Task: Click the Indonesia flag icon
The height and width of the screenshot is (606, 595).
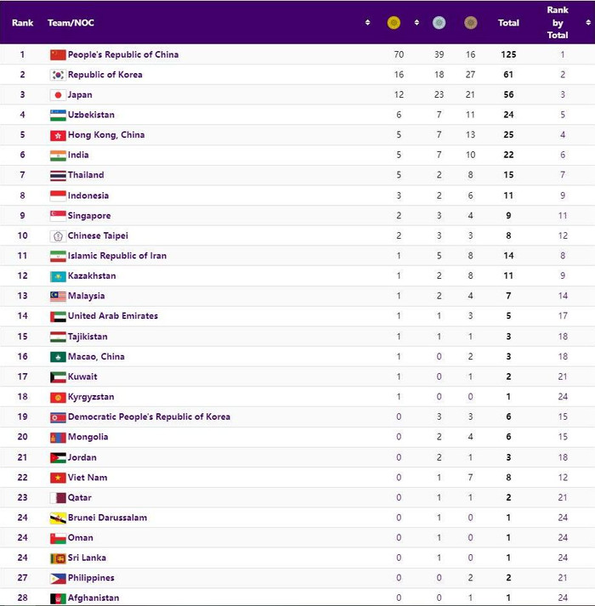Action: click(x=58, y=195)
